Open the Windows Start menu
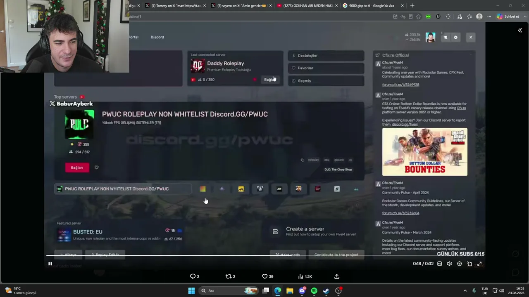The width and height of the screenshot is (529, 297). tap(191, 291)
